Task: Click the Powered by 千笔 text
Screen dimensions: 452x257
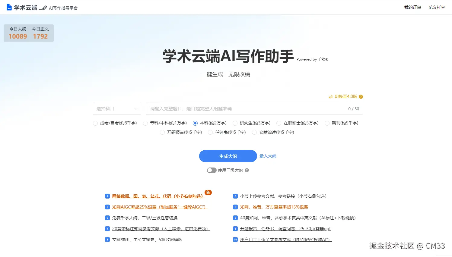Action: (312, 59)
